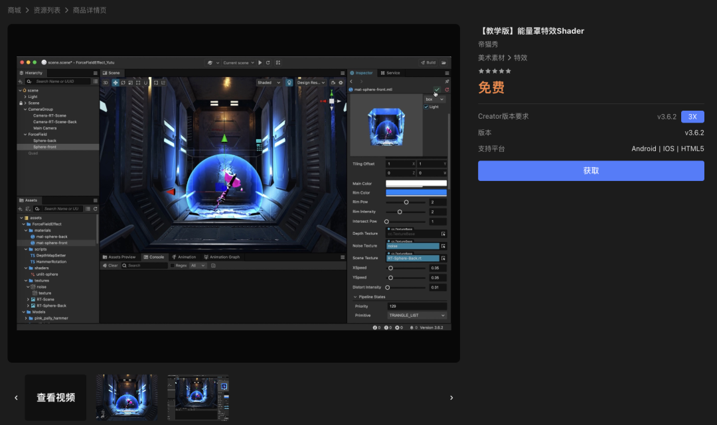Click the red reset icon in Inspector

(447, 90)
